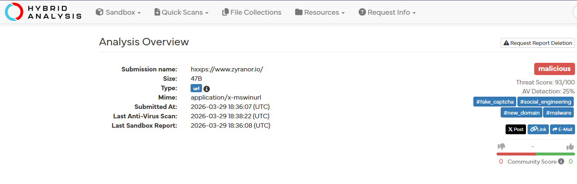Select the #social_engineering tag
The width and height of the screenshot is (577, 184).
pos(546,102)
